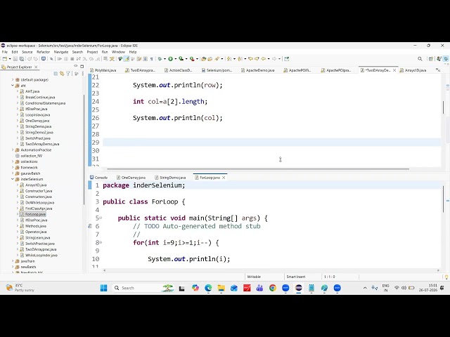This screenshot has width=450, height=337.
Task: Switch to the Console tab
Action: point(98,178)
